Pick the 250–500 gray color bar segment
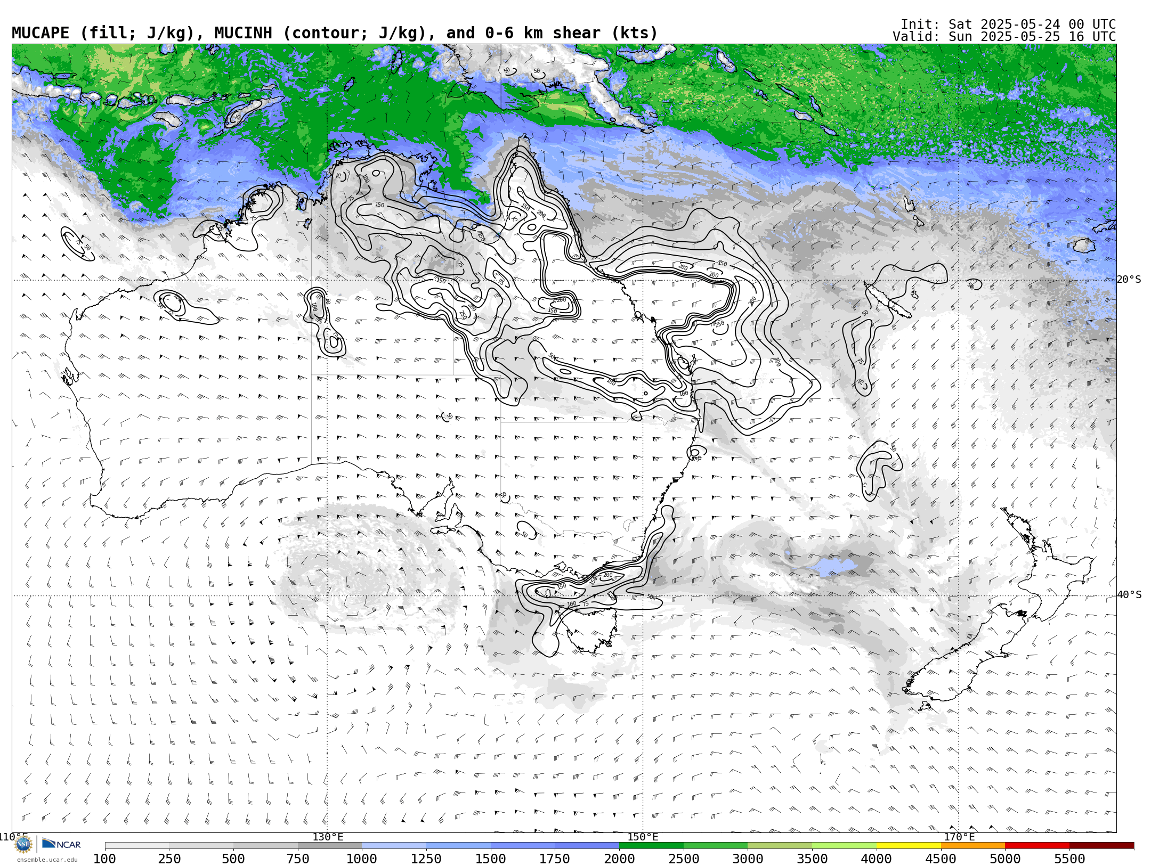Image resolution: width=1151 pixels, height=866 pixels. (201, 846)
